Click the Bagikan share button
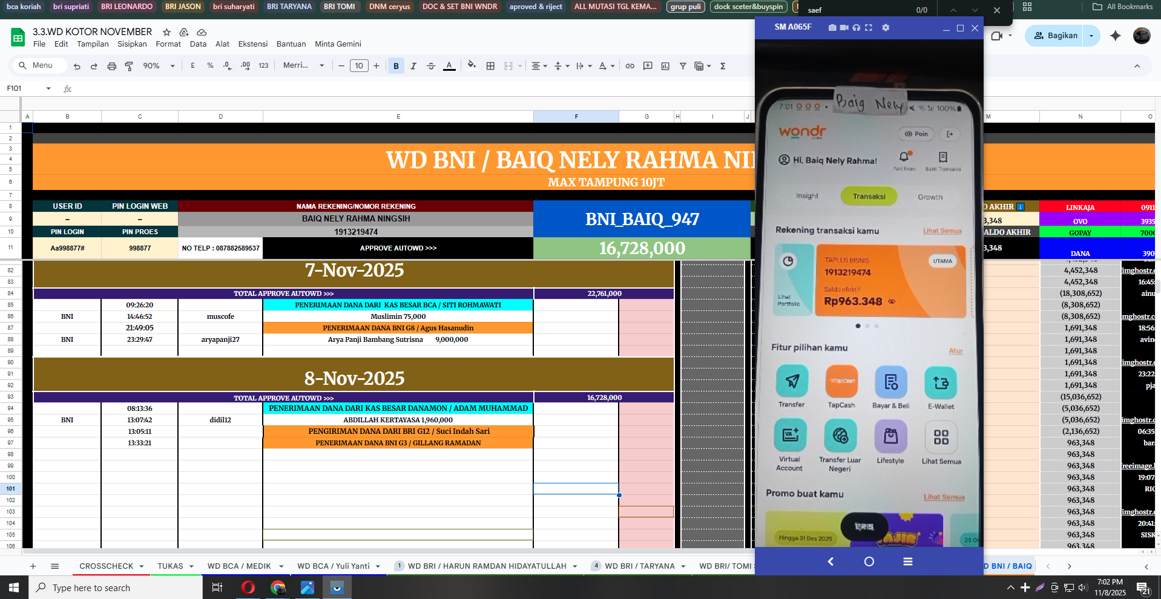 (1054, 36)
